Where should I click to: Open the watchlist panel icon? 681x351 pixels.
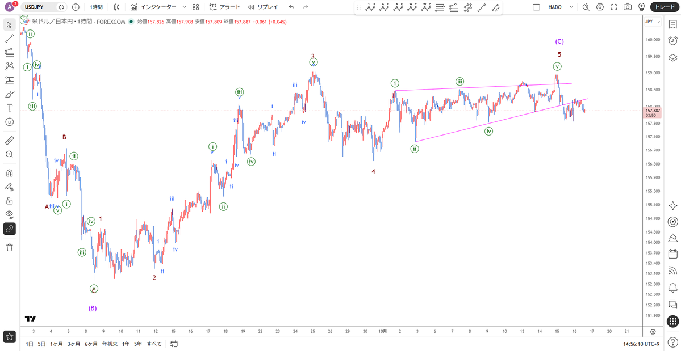click(x=672, y=24)
